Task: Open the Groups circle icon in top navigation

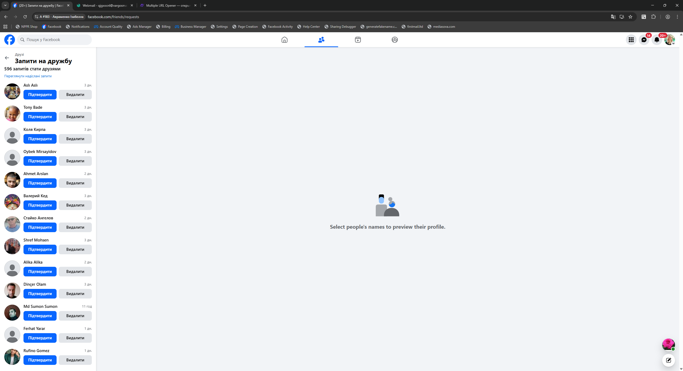Action: click(x=394, y=40)
